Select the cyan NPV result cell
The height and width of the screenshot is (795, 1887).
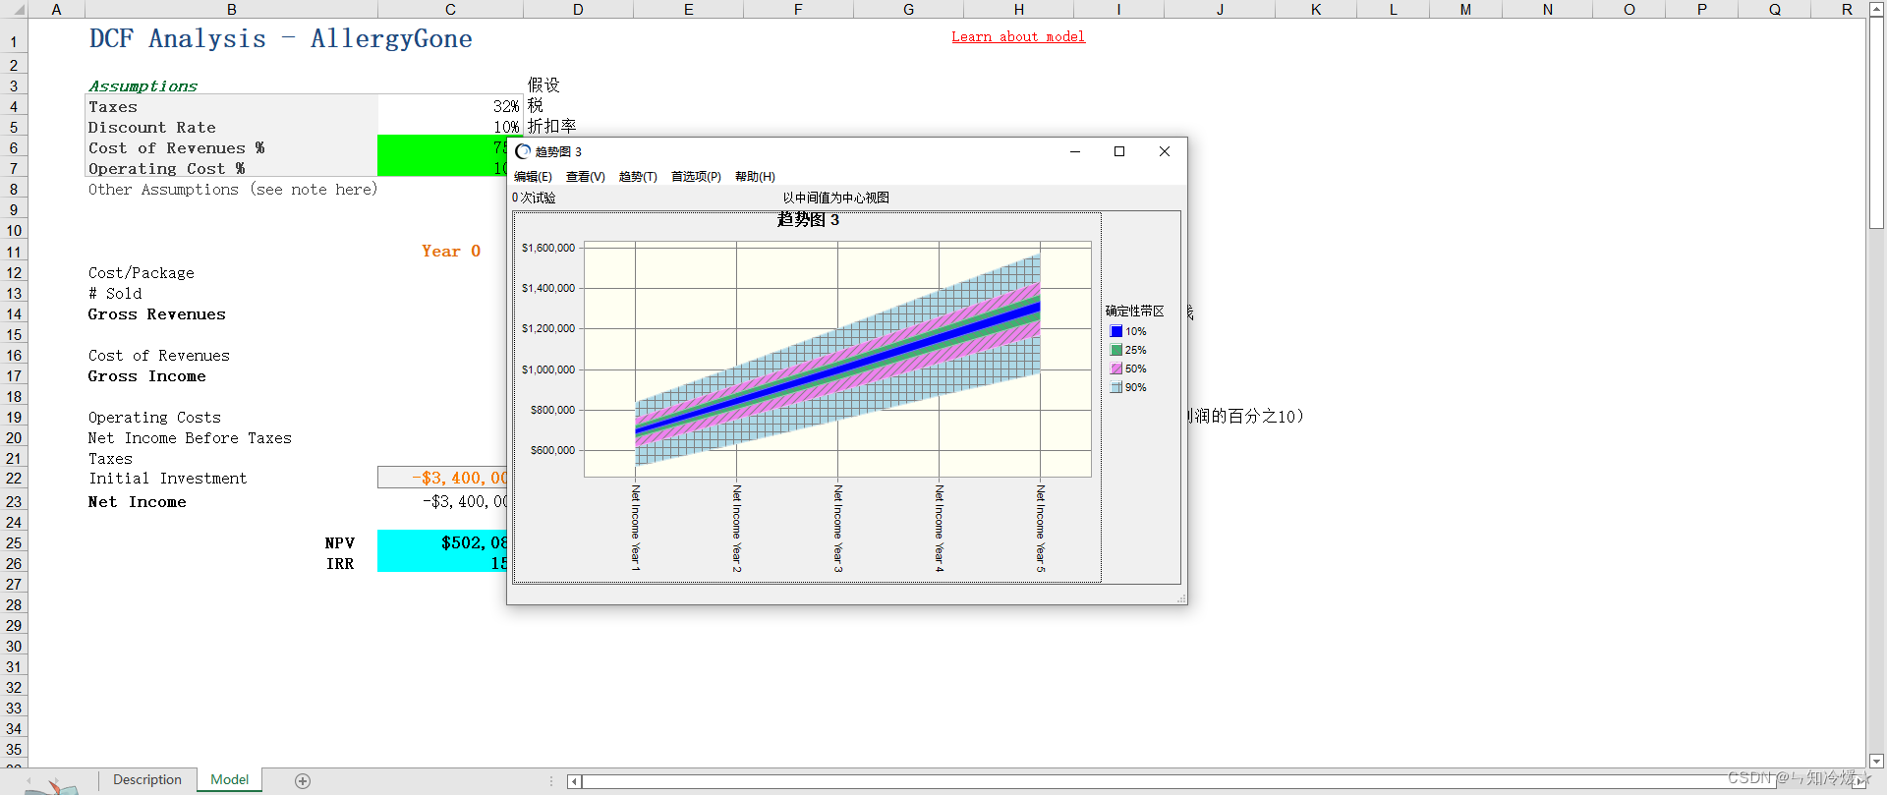[x=442, y=542]
